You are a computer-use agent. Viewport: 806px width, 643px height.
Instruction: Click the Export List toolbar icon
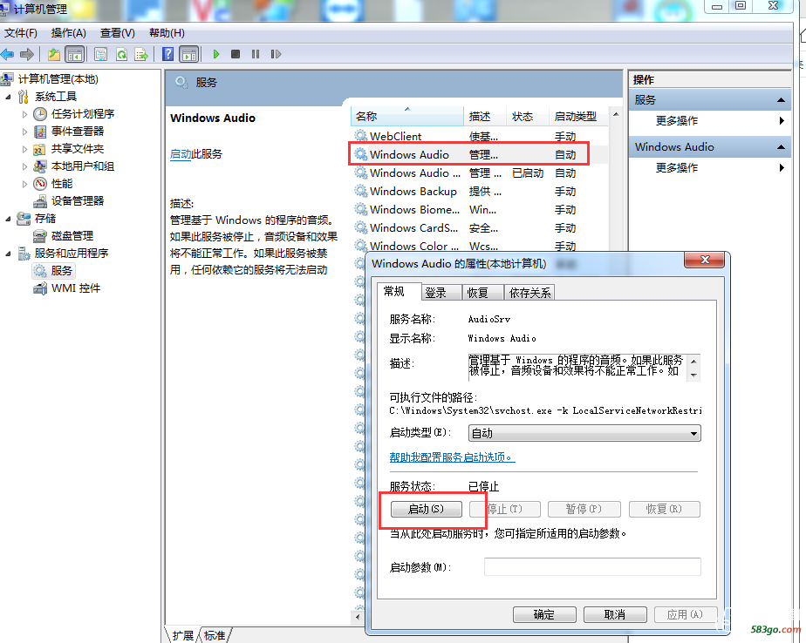click(140, 54)
